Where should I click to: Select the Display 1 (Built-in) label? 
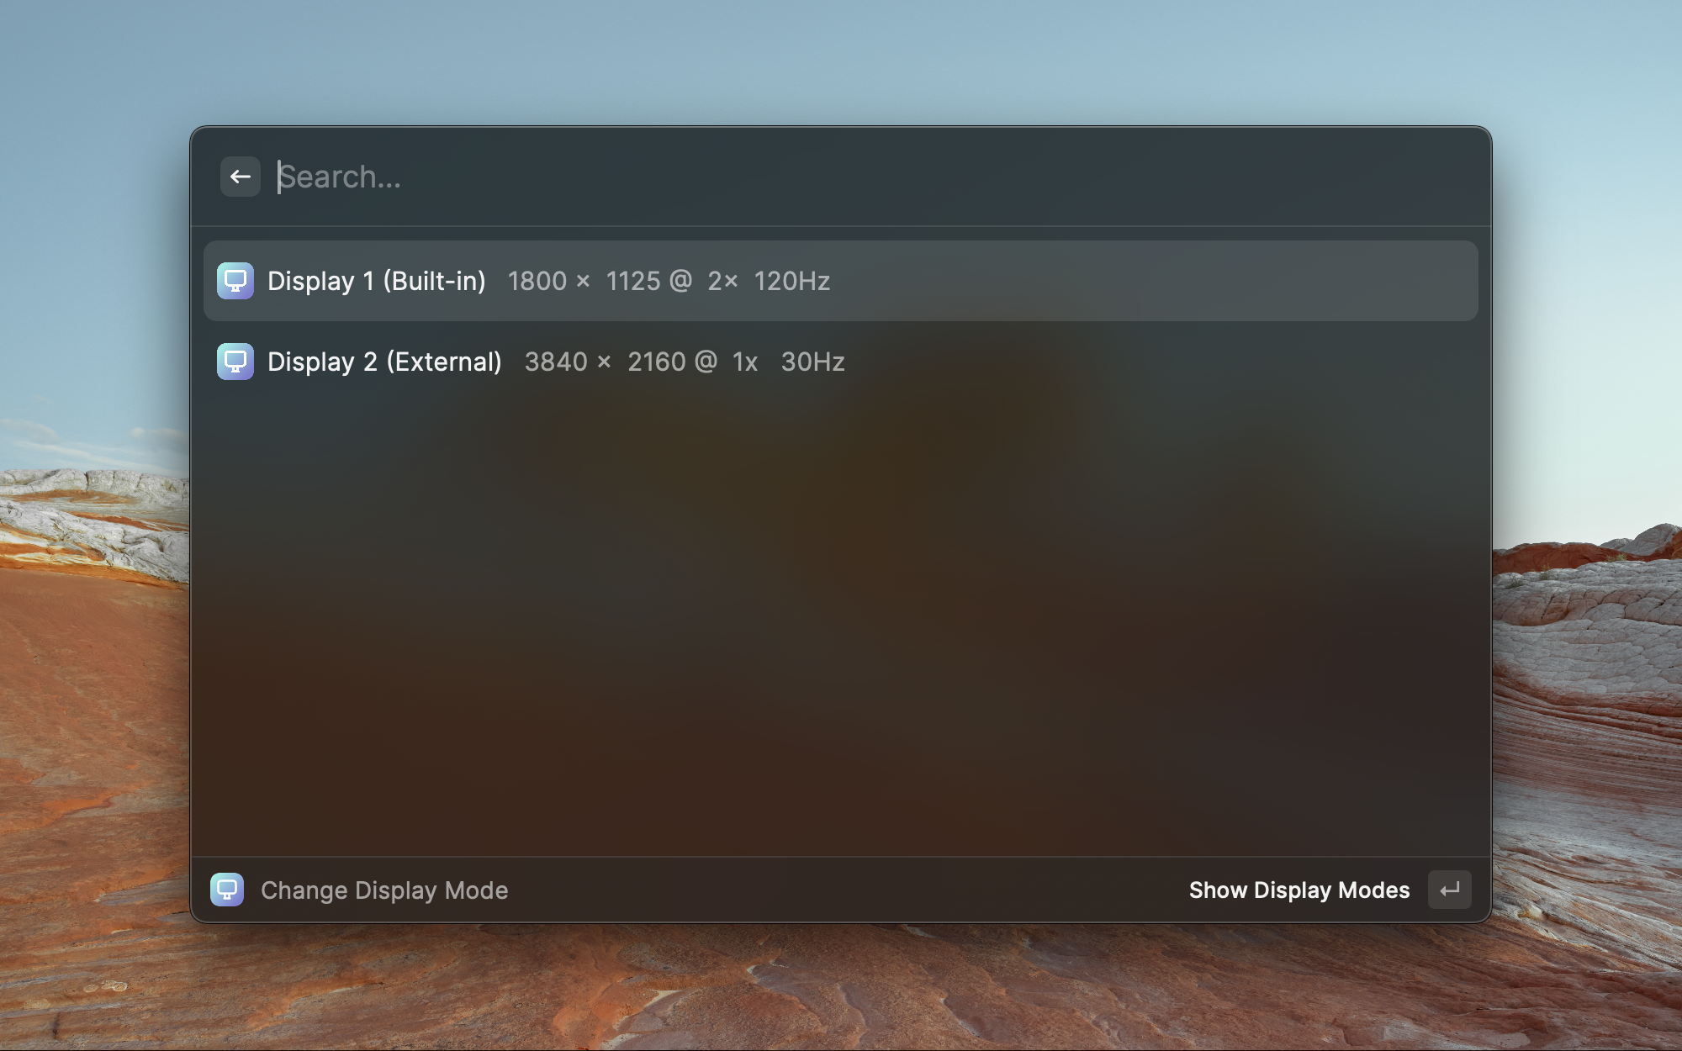(x=376, y=281)
